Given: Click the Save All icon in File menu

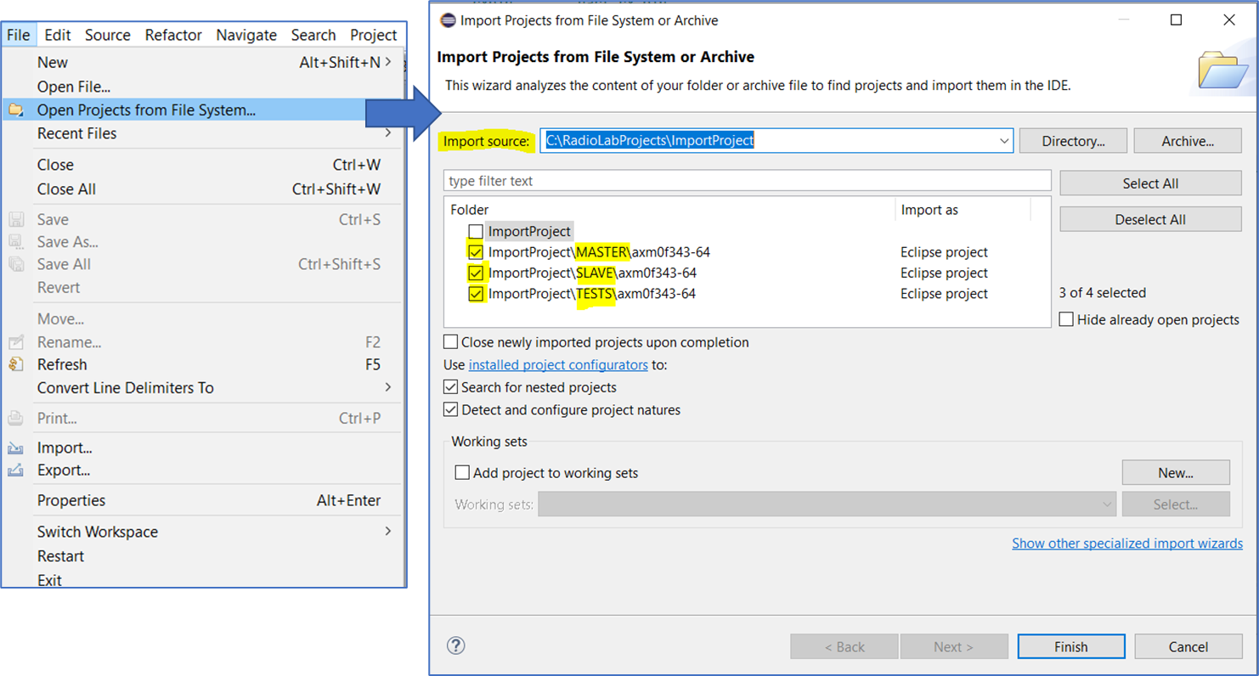Looking at the screenshot, I should click(x=15, y=264).
